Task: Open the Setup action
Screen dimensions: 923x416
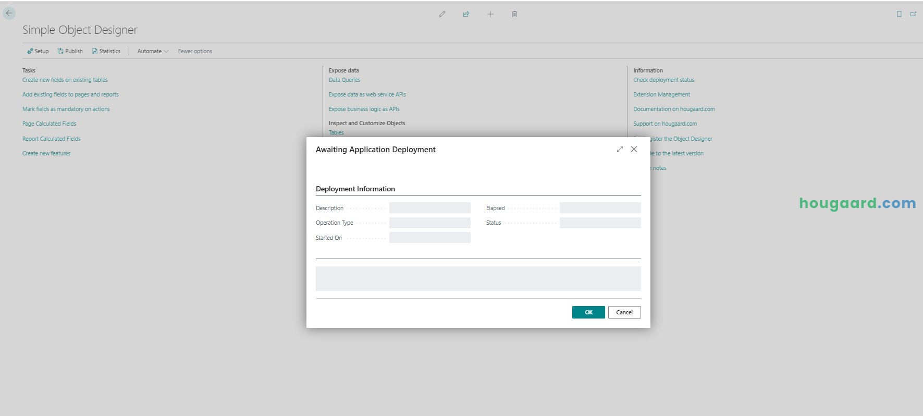Action: point(38,51)
